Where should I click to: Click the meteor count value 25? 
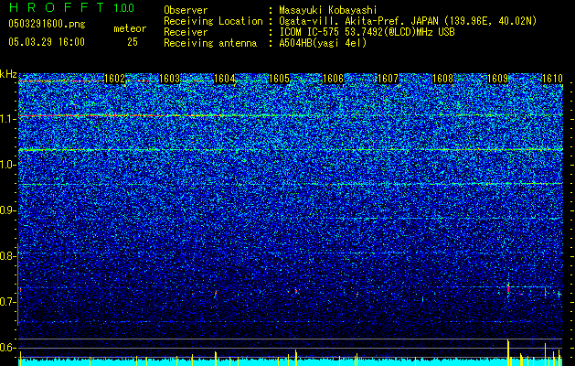(133, 42)
